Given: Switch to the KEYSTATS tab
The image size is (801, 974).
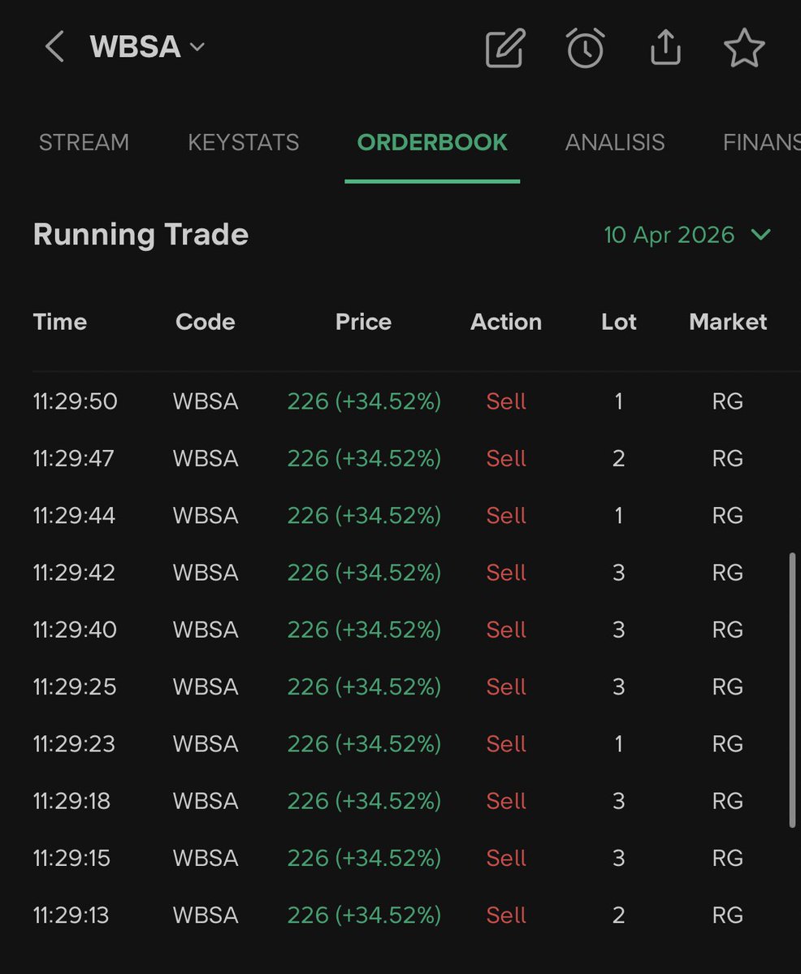Looking at the screenshot, I should (244, 142).
